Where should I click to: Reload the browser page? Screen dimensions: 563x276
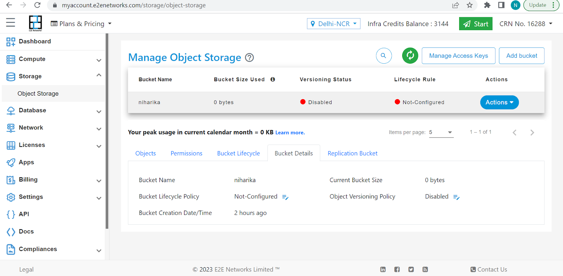37,5
